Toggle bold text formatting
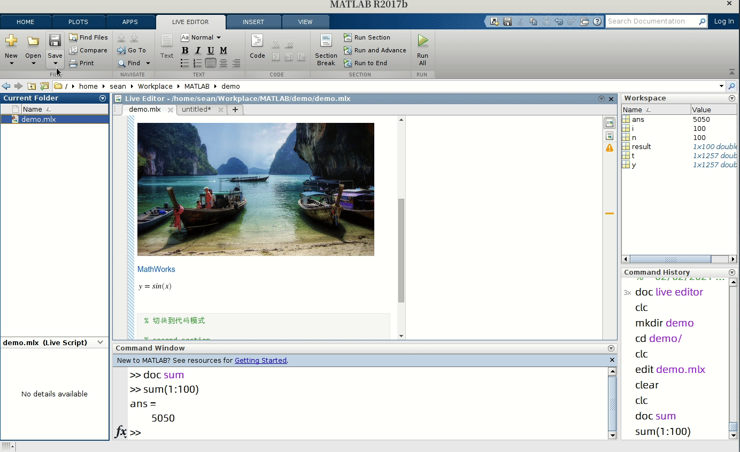 [185, 50]
